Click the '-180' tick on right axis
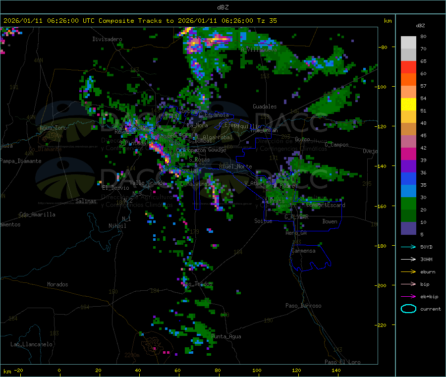 pos(382,246)
